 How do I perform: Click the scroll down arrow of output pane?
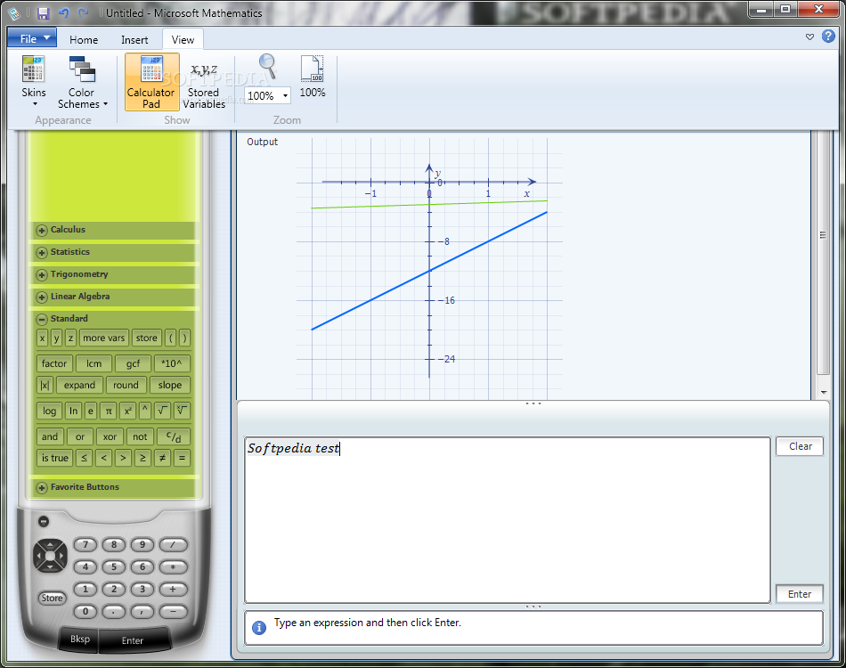[x=824, y=393]
